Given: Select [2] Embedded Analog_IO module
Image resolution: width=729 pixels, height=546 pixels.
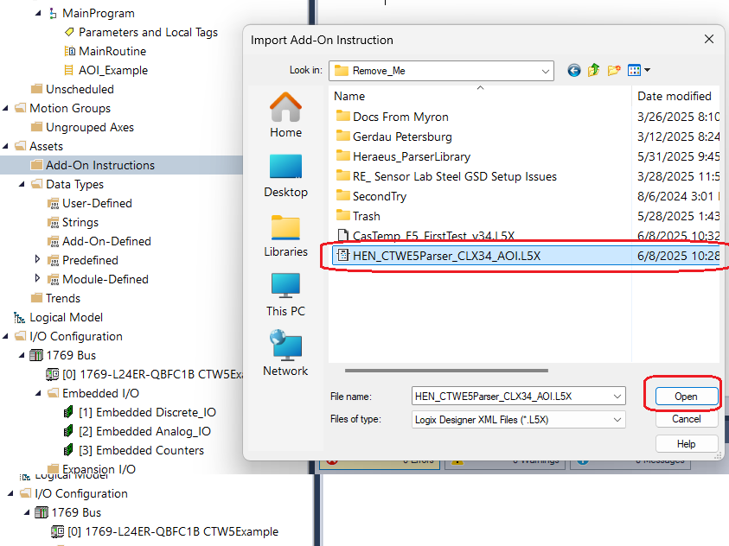Looking at the screenshot, I should pyautogui.click(x=137, y=431).
